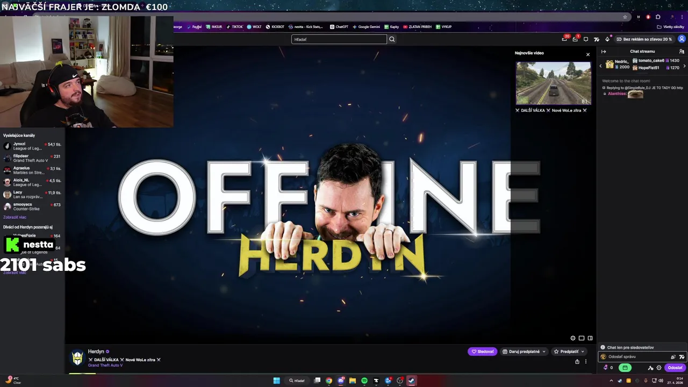Click the search magnifier button
The height and width of the screenshot is (387, 688).
(392, 39)
